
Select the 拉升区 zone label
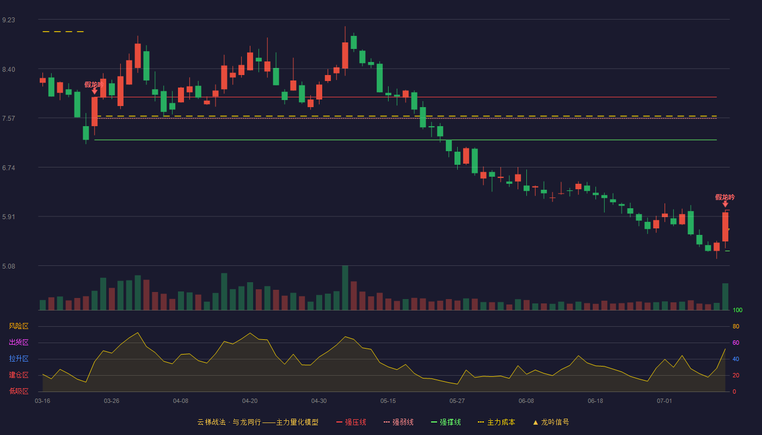[x=19, y=359]
